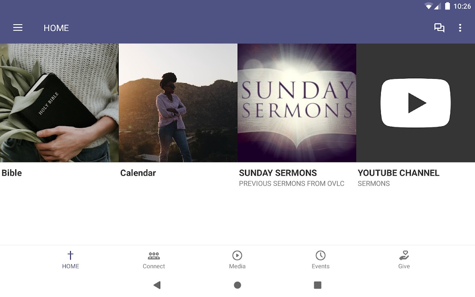The image size is (475, 297).
Task: Select the Bible title label
Action: 12,173
